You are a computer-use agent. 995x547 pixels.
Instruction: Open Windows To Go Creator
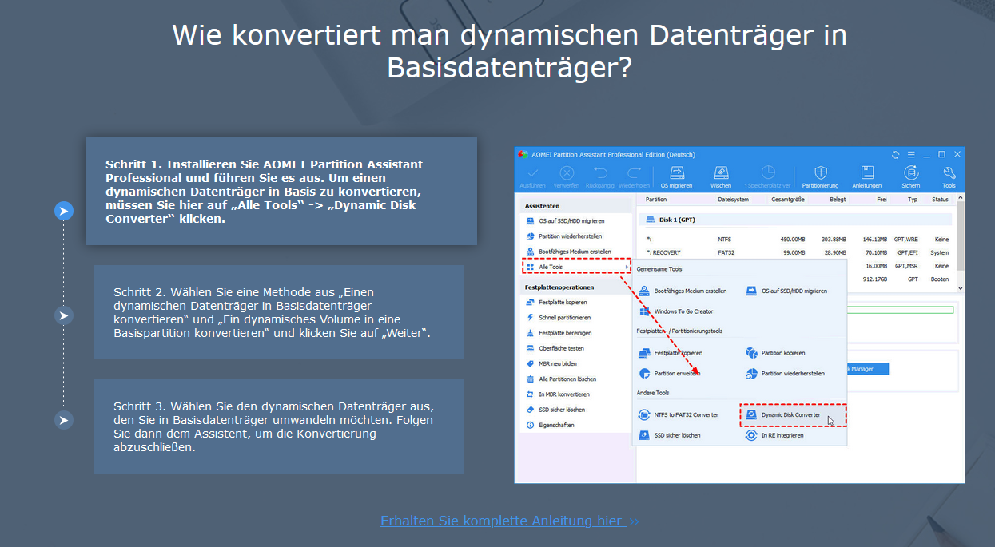click(x=676, y=311)
